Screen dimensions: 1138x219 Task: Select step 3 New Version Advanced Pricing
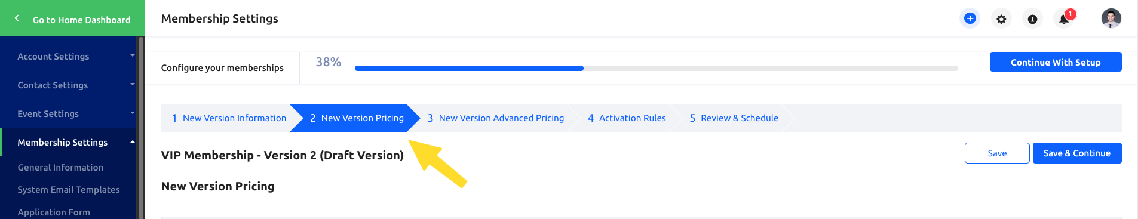point(496,118)
